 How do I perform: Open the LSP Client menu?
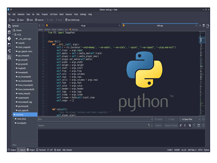click(x=53, y=14)
